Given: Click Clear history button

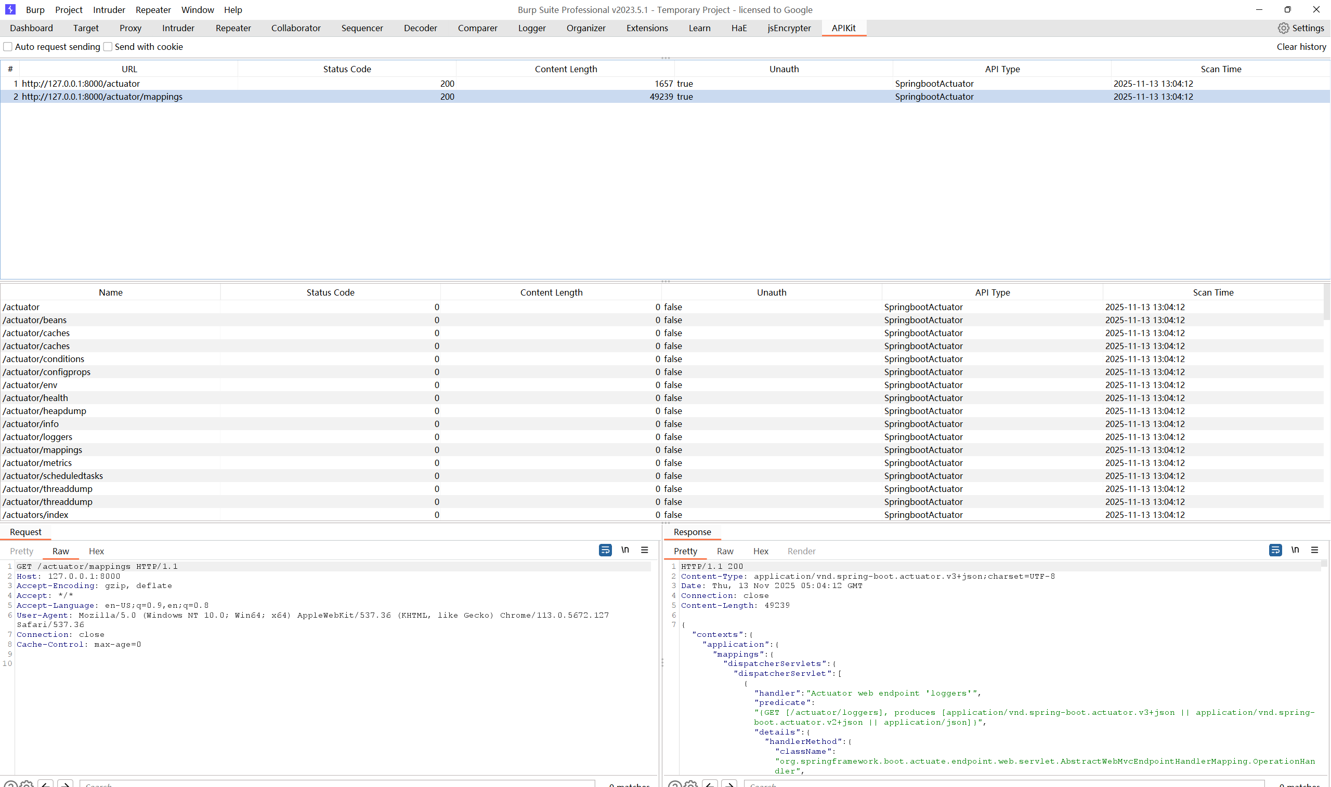Looking at the screenshot, I should [1301, 47].
